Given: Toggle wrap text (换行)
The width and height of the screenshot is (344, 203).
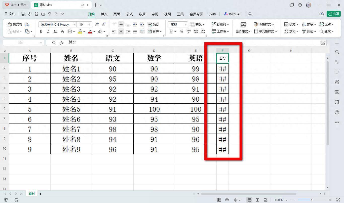Looking at the screenshot, I should [153, 24].
